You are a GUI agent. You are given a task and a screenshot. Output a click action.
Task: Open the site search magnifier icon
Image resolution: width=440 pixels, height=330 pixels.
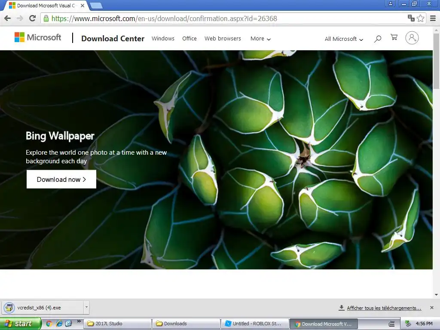[x=378, y=39]
